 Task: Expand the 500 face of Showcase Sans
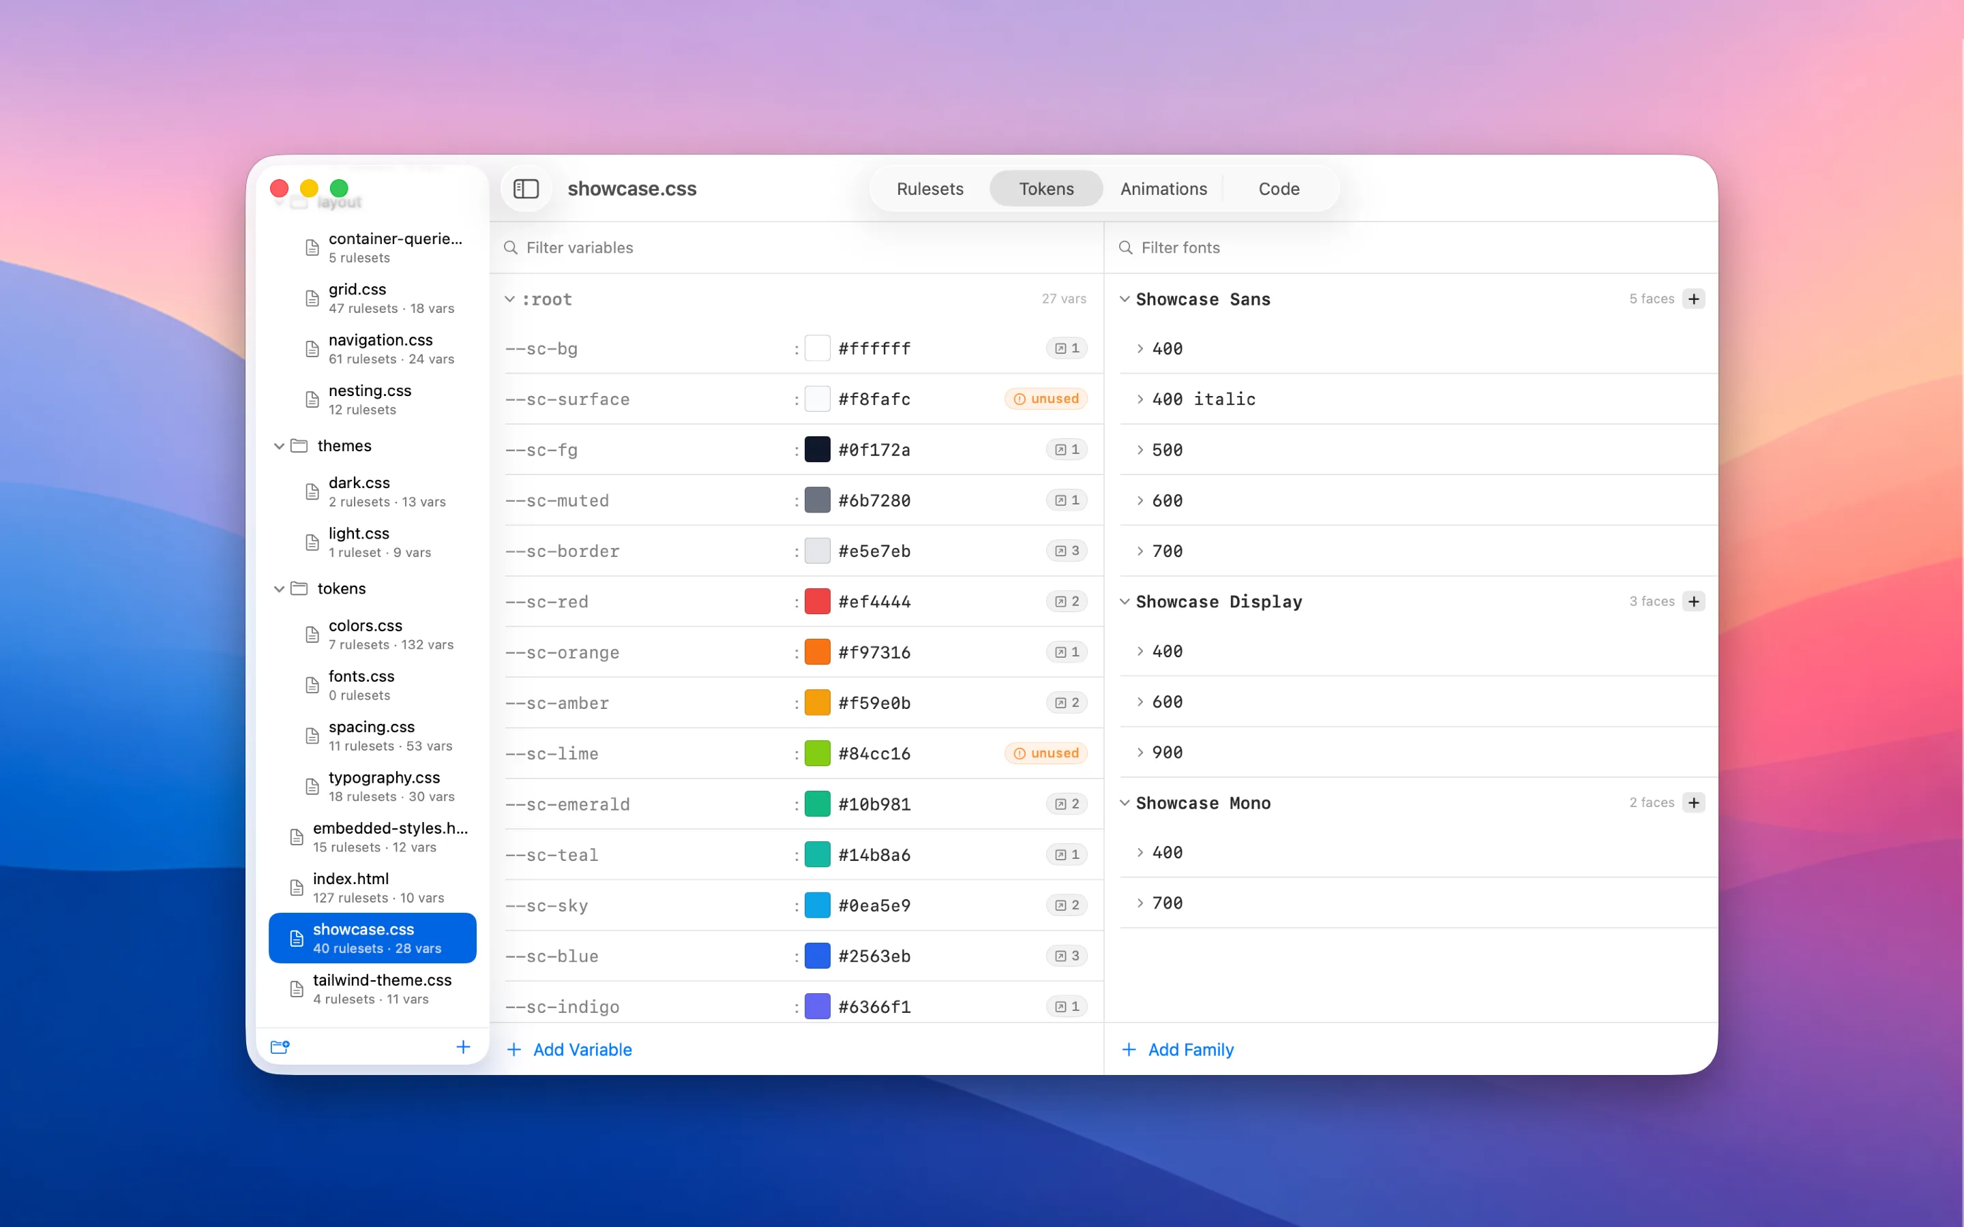click(1140, 451)
